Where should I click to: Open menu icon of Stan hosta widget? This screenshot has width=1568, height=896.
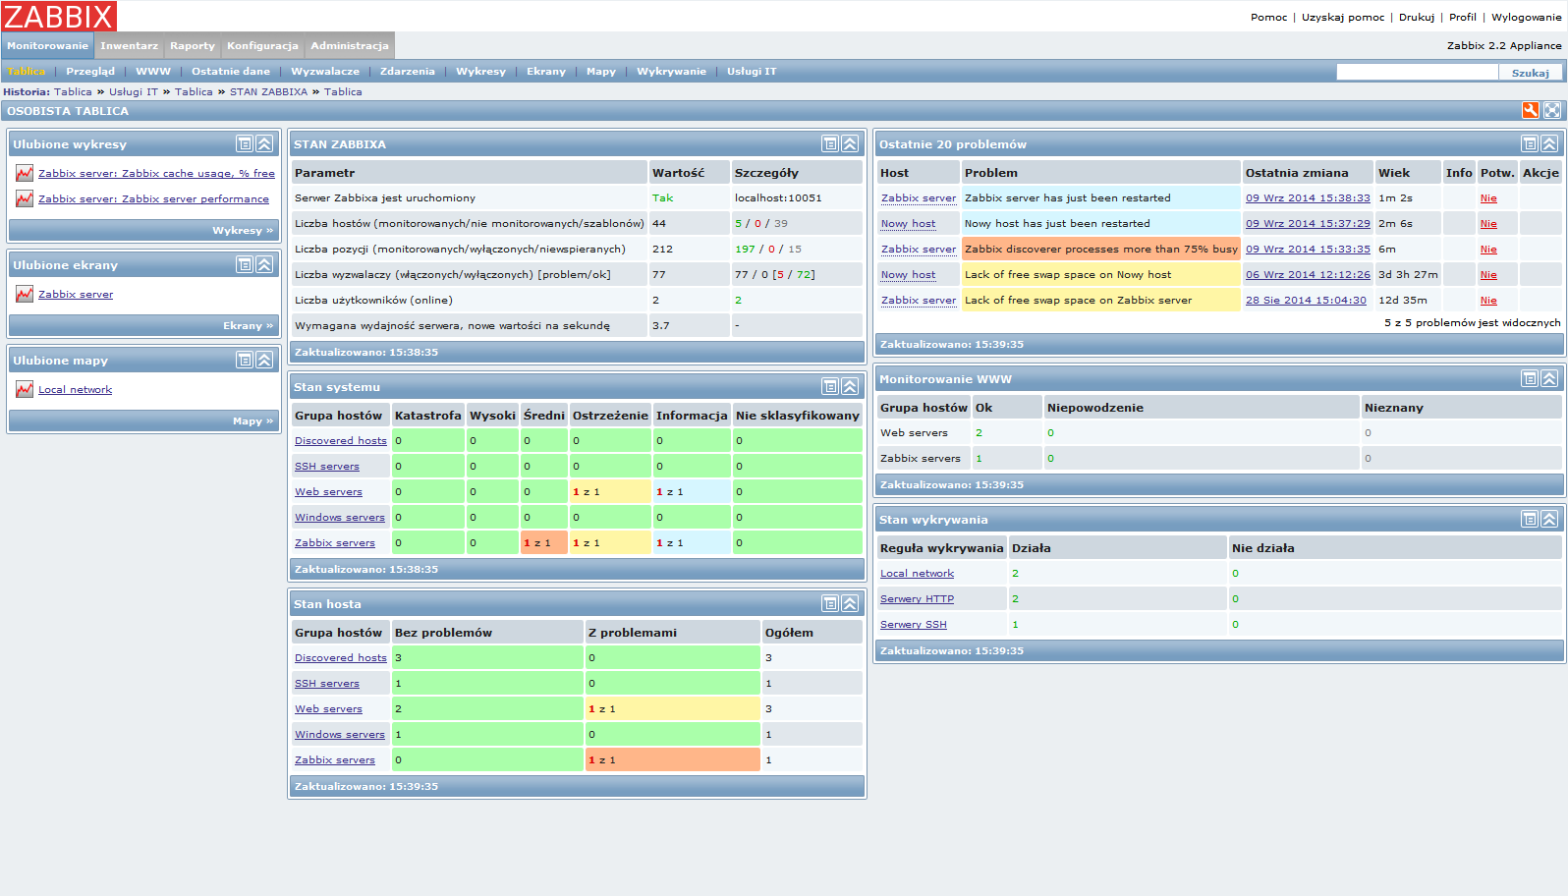830,603
